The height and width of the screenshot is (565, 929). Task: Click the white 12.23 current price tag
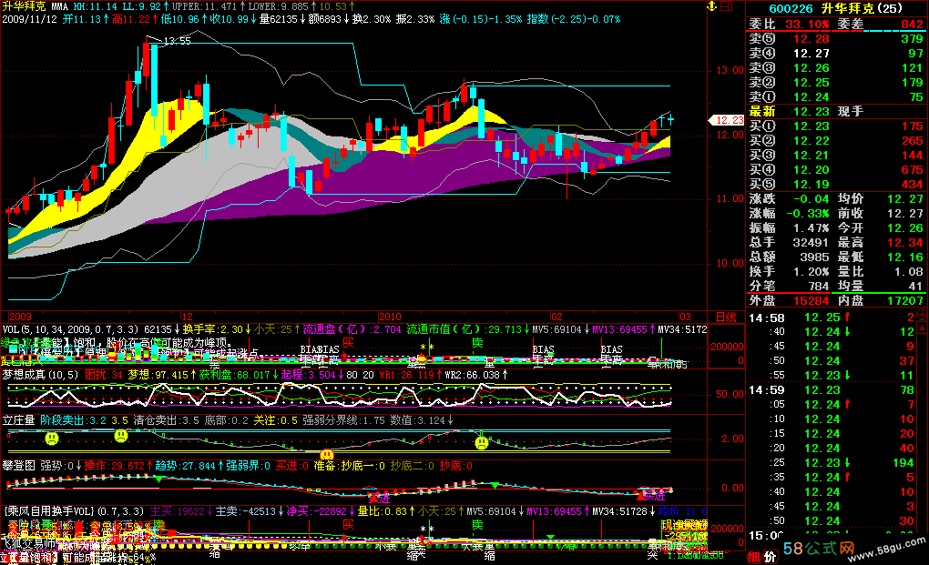pos(728,120)
